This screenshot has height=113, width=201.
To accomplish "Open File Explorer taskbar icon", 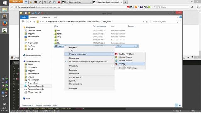I will (4, 10).
